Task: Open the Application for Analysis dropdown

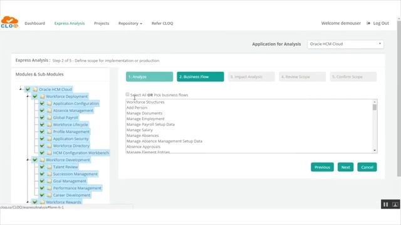Action: click(x=345, y=44)
